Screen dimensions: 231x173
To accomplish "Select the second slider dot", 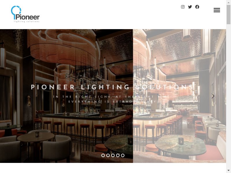I will point(108,155).
